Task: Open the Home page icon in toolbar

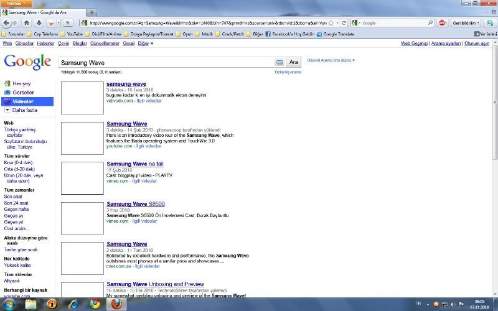Action: [x=27, y=23]
